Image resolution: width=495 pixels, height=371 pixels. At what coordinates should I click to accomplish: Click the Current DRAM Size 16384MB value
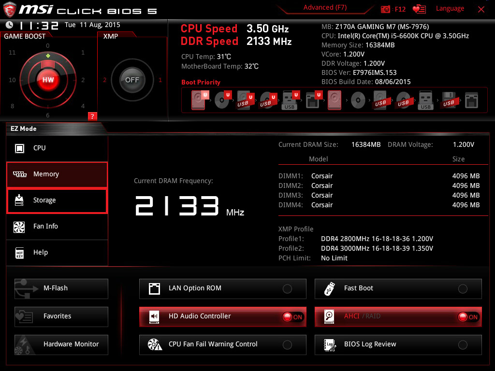366,144
